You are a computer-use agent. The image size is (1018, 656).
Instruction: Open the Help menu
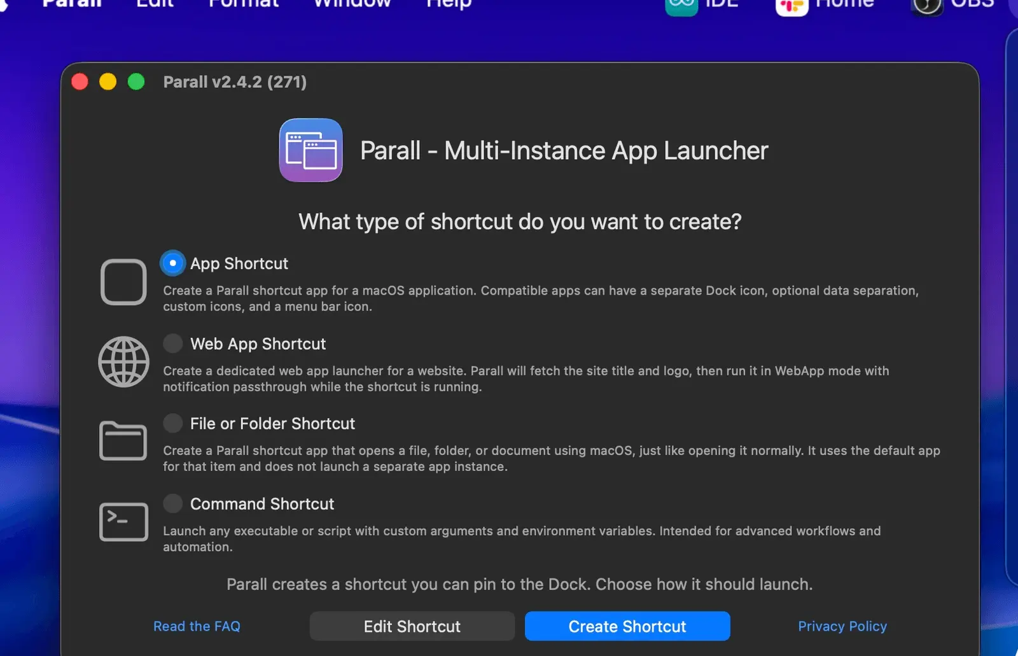point(449,4)
